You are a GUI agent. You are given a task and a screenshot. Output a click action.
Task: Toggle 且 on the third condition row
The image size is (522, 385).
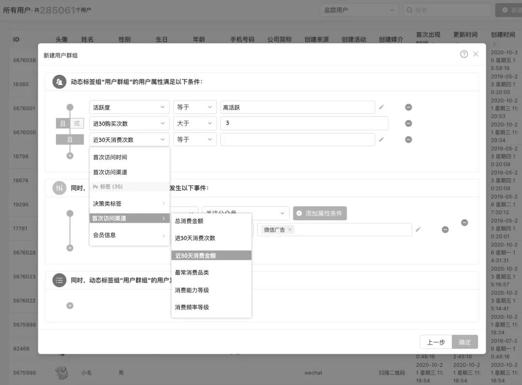pyautogui.click(x=70, y=139)
